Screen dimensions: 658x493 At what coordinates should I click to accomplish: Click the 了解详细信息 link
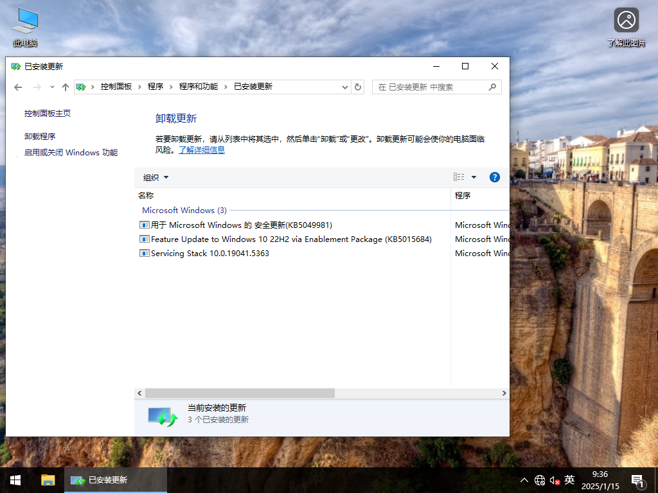point(202,150)
